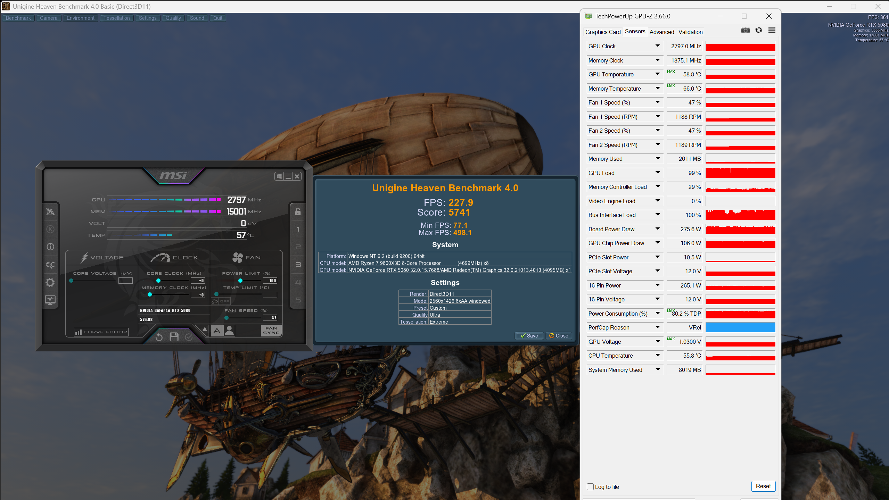Toggle user-defined fan control in Afterburner
This screenshot has width=889, height=500.
tap(229, 331)
